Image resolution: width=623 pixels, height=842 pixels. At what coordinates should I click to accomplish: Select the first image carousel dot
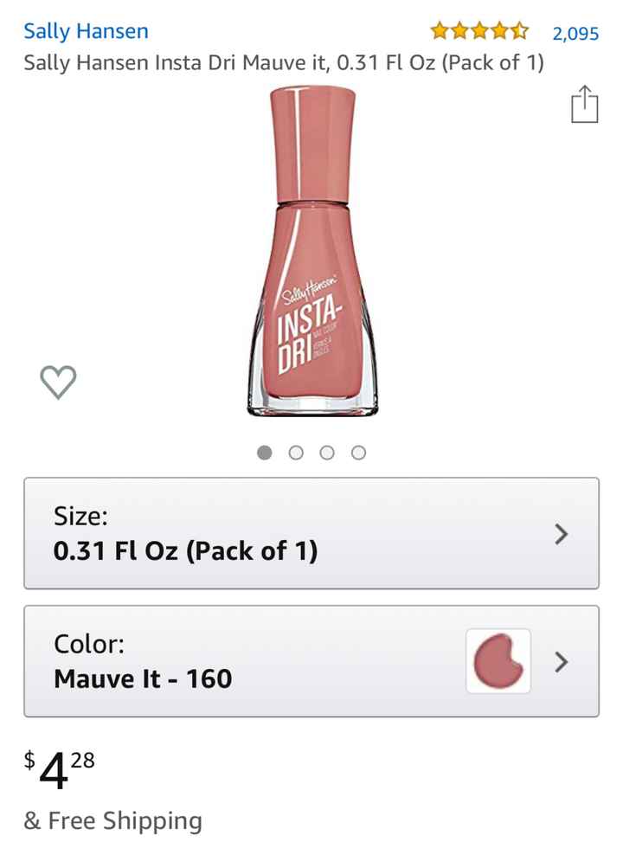pyautogui.click(x=265, y=453)
